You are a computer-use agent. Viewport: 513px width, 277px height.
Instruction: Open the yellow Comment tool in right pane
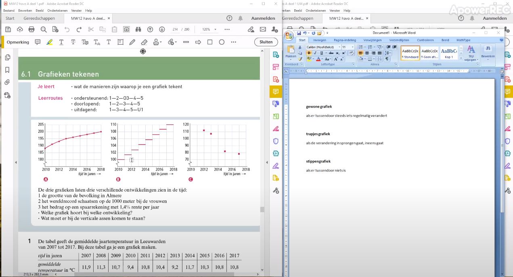click(276, 92)
